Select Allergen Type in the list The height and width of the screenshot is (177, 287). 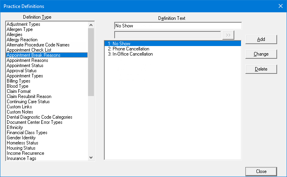pyautogui.click(x=47, y=29)
